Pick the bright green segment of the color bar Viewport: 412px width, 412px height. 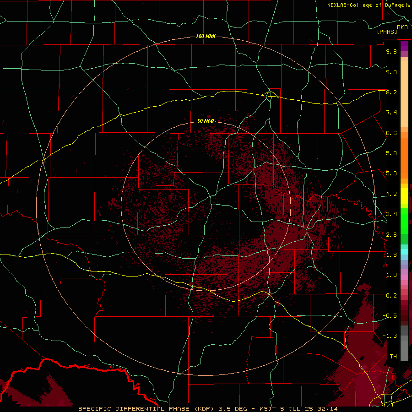pyautogui.click(x=404, y=221)
